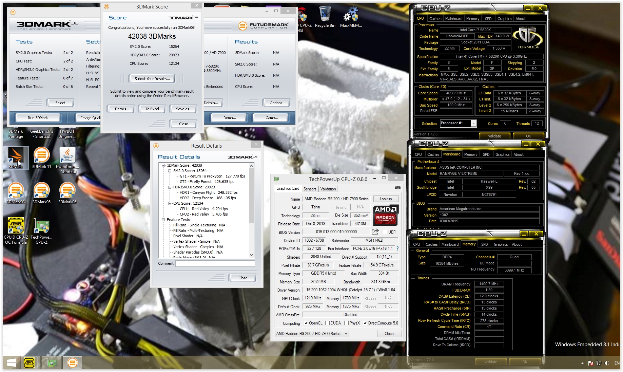Open Graphics tab in middle CPU-Z window
The image size is (623, 372).
click(x=502, y=154)
